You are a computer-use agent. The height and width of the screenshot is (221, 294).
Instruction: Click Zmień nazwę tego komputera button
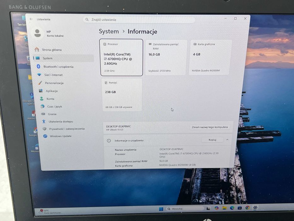(210, 127)
